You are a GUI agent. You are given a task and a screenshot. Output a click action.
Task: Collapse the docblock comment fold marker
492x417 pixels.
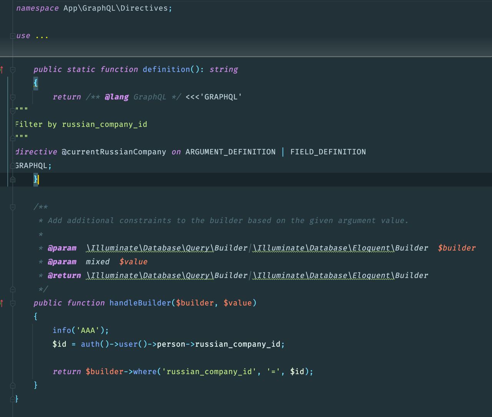(13, 207)
